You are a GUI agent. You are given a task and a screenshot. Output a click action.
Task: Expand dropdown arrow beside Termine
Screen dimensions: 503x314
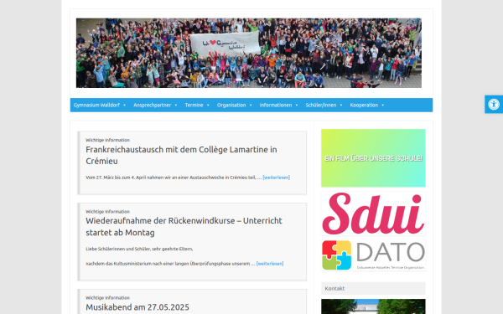tap(208, 106)
